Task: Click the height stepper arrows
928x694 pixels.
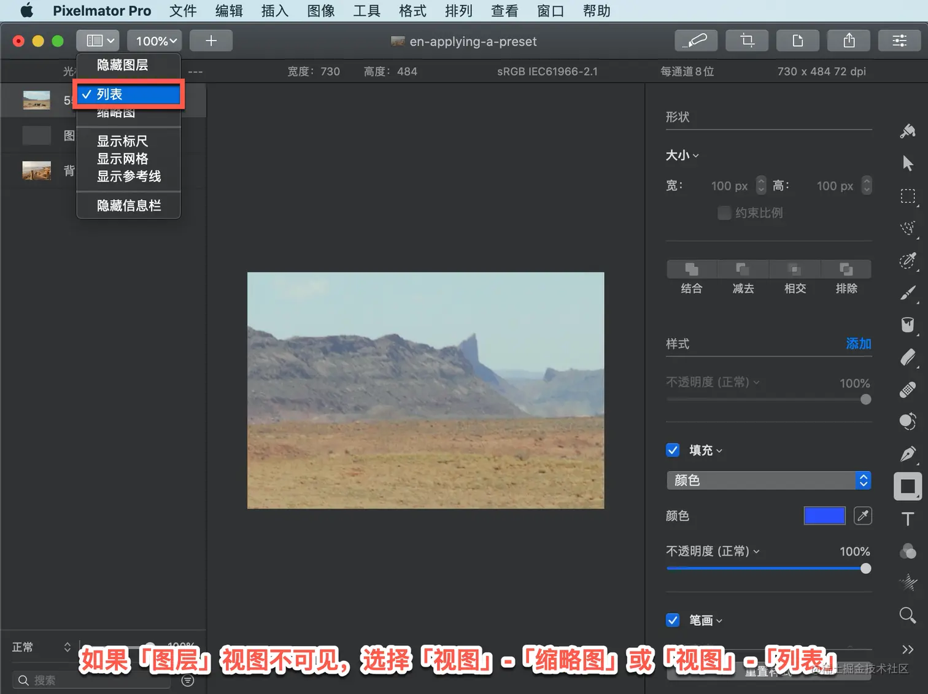Action: [867, 185]
